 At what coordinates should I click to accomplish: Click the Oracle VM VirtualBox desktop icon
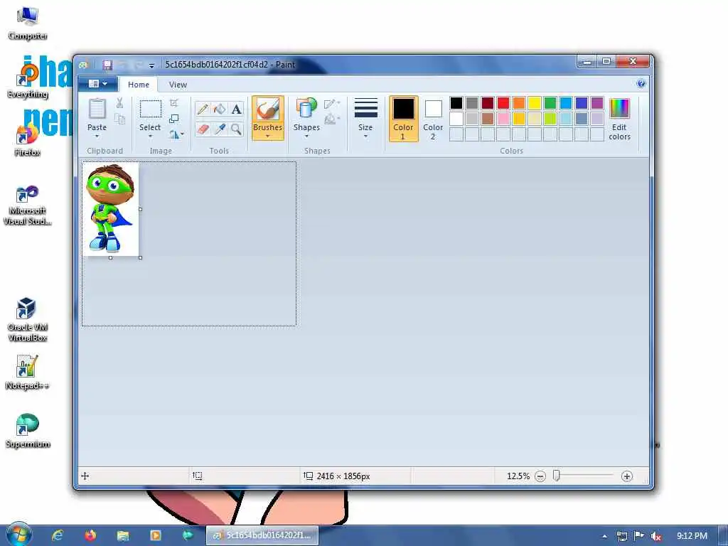[x=28, y=319]
